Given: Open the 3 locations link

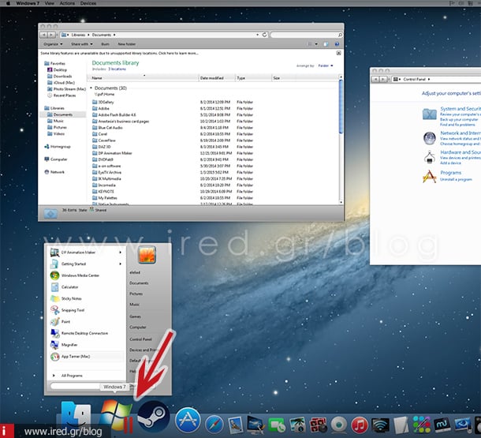Looking at the screenshot, I should pyautogui.click(x=117, y=69).
